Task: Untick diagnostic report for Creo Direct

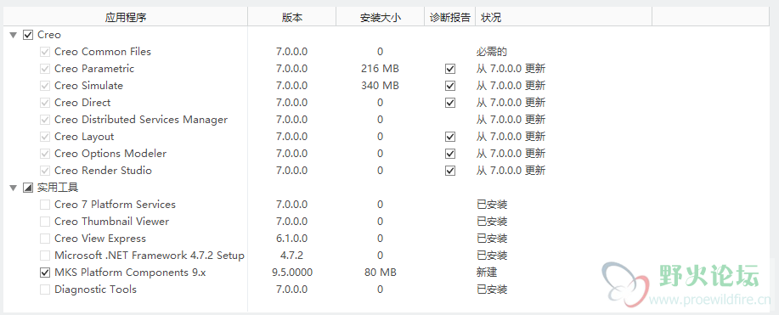Action: tap(450, 103)
